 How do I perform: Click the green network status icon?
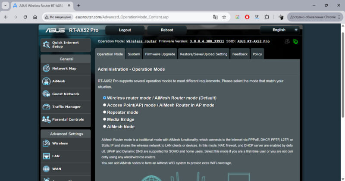point(295,41)
